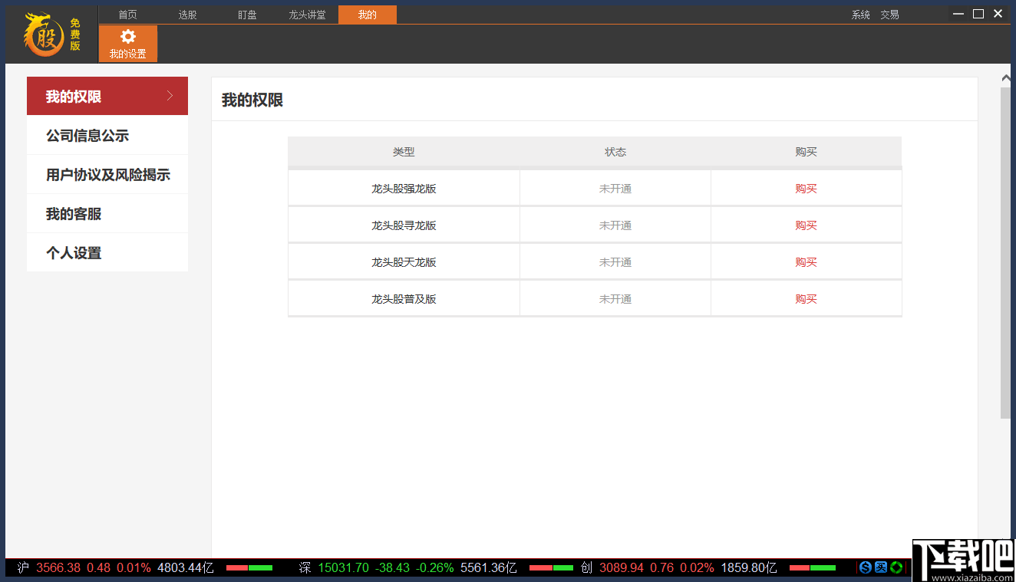Click the golden dragon 股 logo

pos(44,35)
